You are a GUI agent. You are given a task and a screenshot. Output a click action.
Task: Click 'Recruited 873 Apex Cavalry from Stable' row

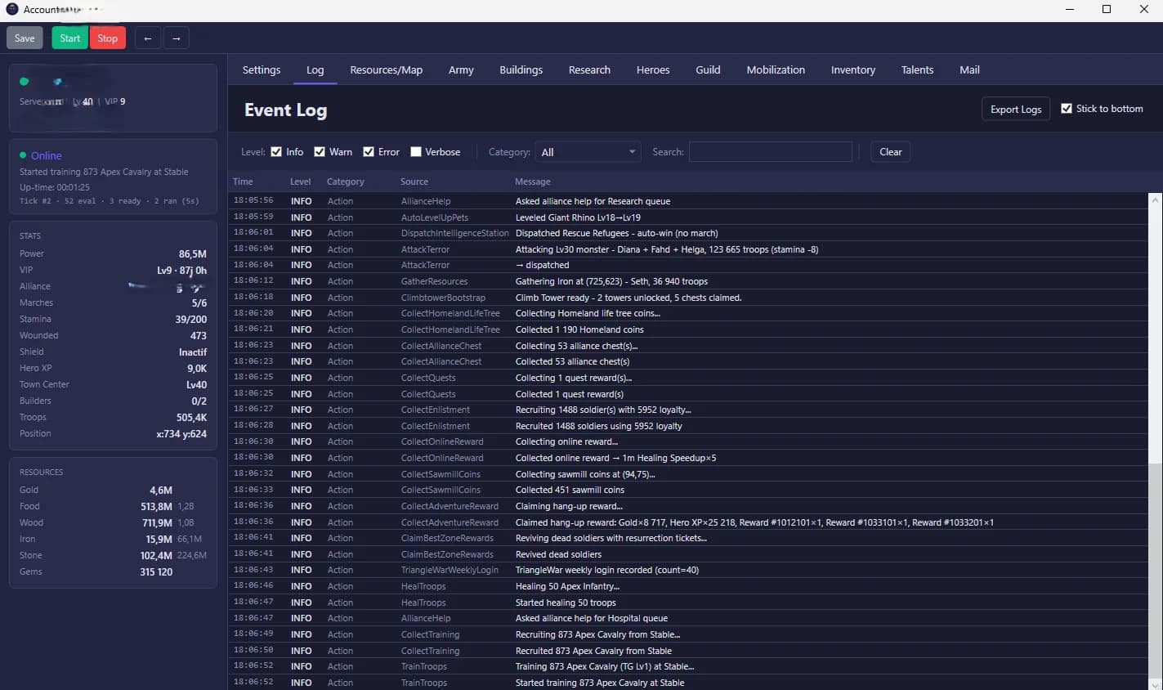pos(688,651)
